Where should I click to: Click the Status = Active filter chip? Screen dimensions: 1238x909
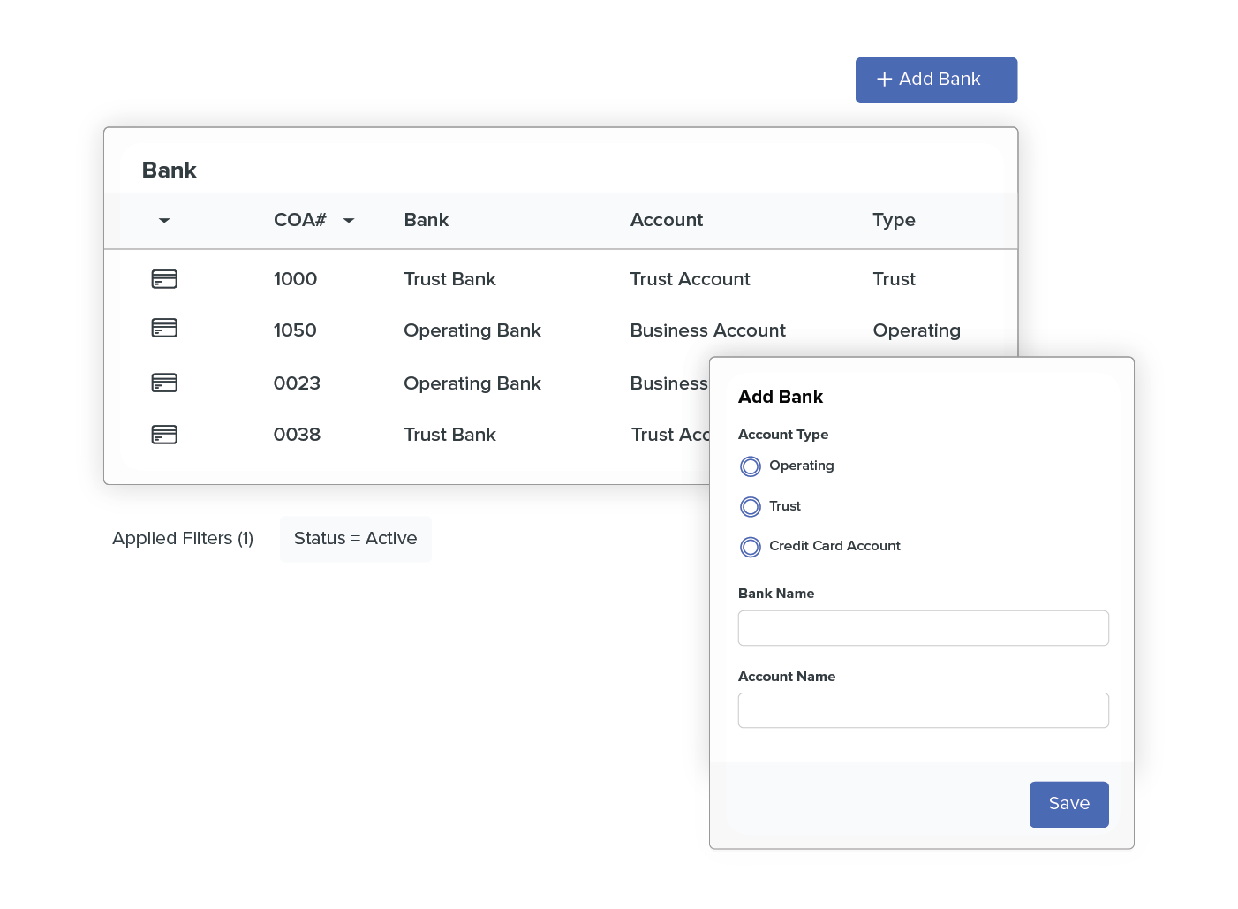(356, 539)
